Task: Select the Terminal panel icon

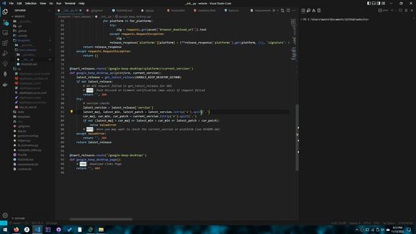Action: [x=304, y=10]
